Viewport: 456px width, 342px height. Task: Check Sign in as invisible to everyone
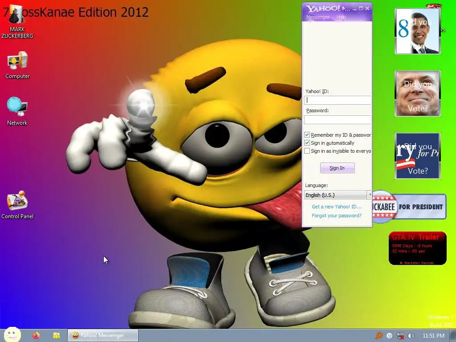307,151
